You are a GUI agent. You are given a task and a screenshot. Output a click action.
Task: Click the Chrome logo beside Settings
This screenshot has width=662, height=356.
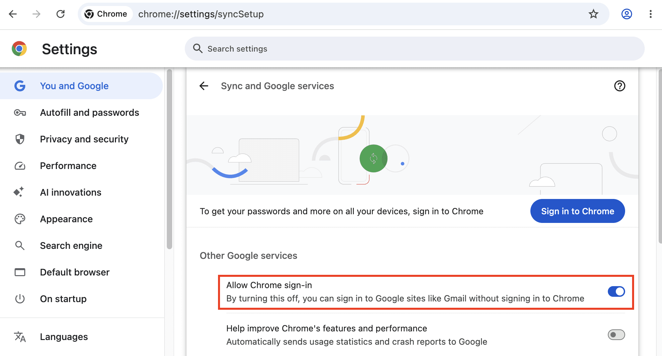click(x=19, y=49)
